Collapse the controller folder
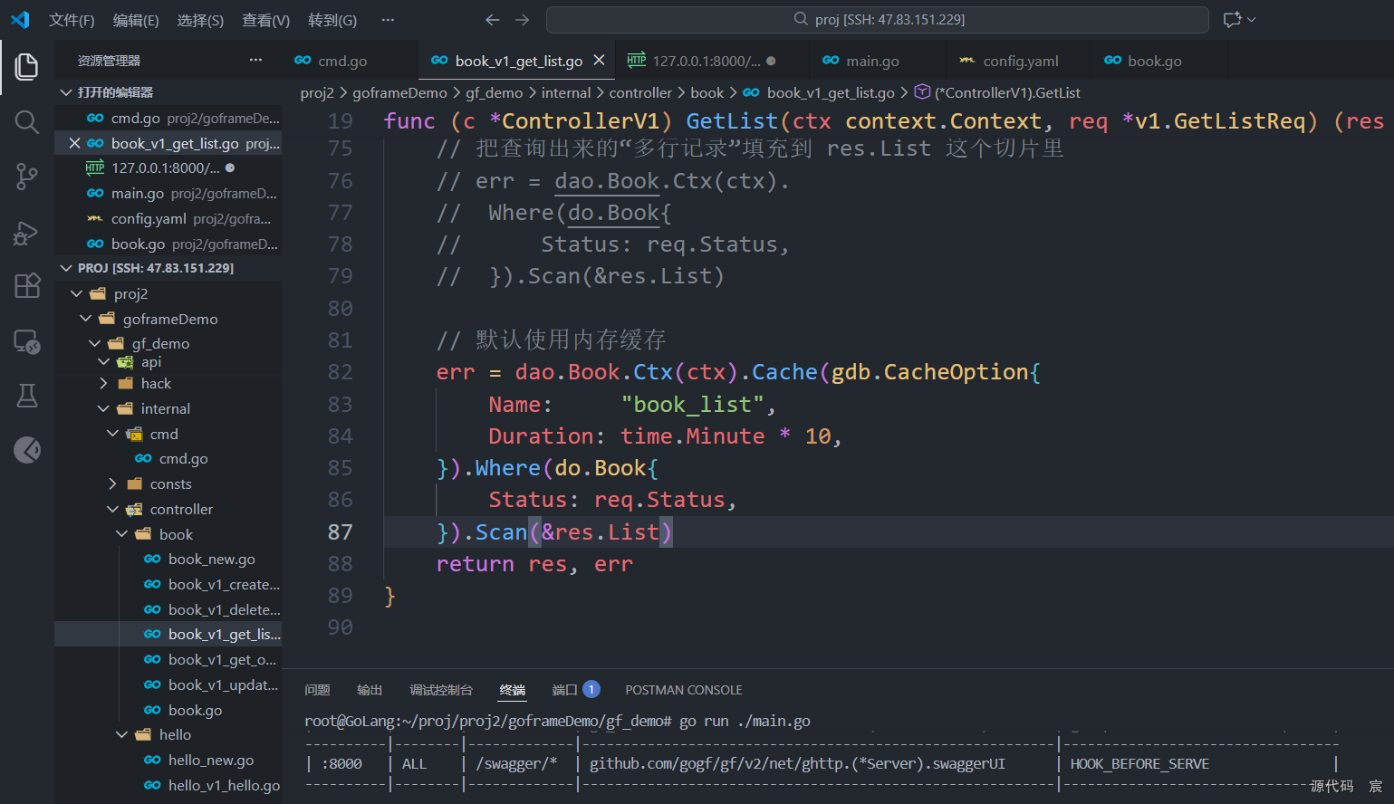The image size is (1394, 804). (168, 509)
